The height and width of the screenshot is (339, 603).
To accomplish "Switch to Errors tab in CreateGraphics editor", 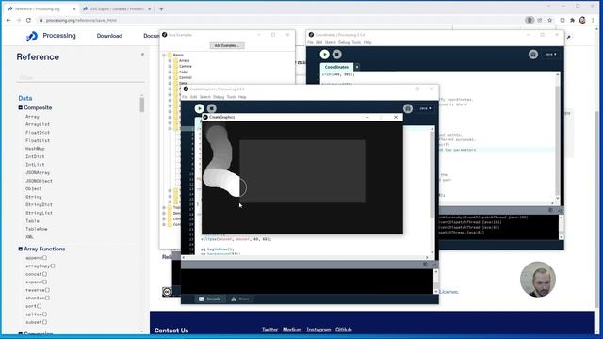I will pyautogui.click(x=240, y=299).
